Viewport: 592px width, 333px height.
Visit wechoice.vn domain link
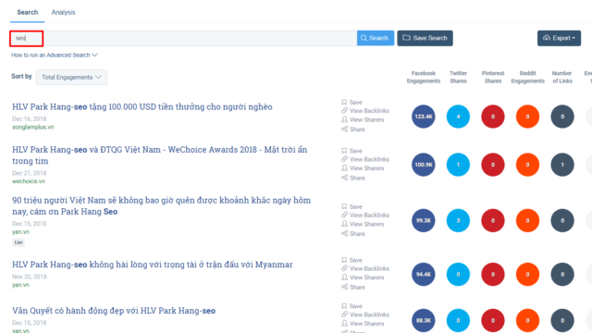[29, 181]
